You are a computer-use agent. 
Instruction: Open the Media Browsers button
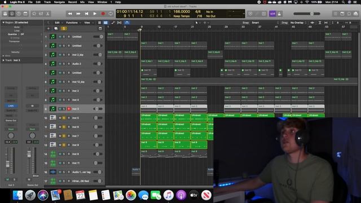(x=356, y=14)
